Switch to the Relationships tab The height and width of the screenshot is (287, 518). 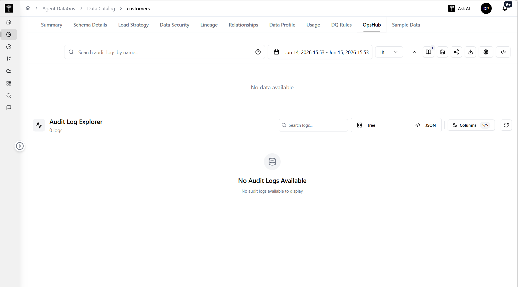(244, 25)
